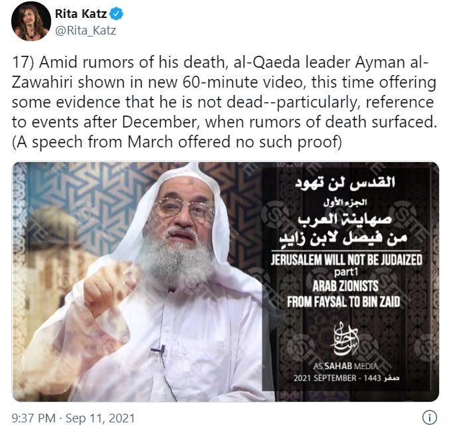This screenshot has width=453, height=433.
Task: Click the tweet text starting with '17) Amid rumors'
Action: tap(224, 102)
